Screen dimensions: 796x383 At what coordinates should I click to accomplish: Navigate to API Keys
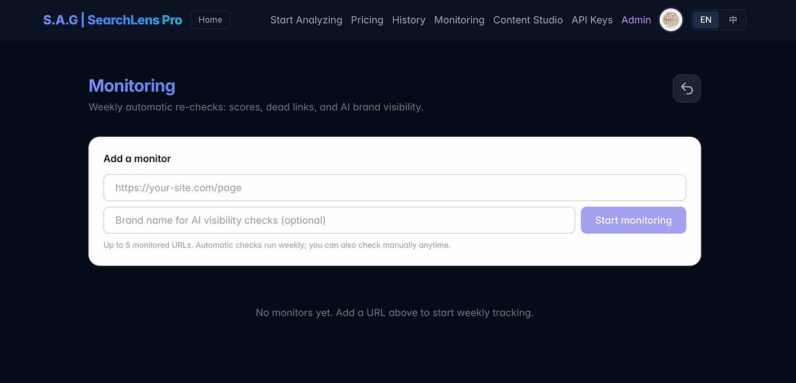[x=592, y=20]
